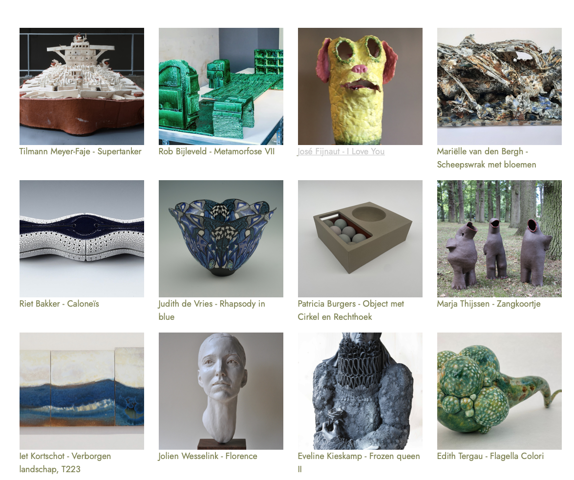The width and height of the screenshot is (574, 480).
Task: Open the Caloneïs wavy ceramic image
Action: [x=82, y=239]
